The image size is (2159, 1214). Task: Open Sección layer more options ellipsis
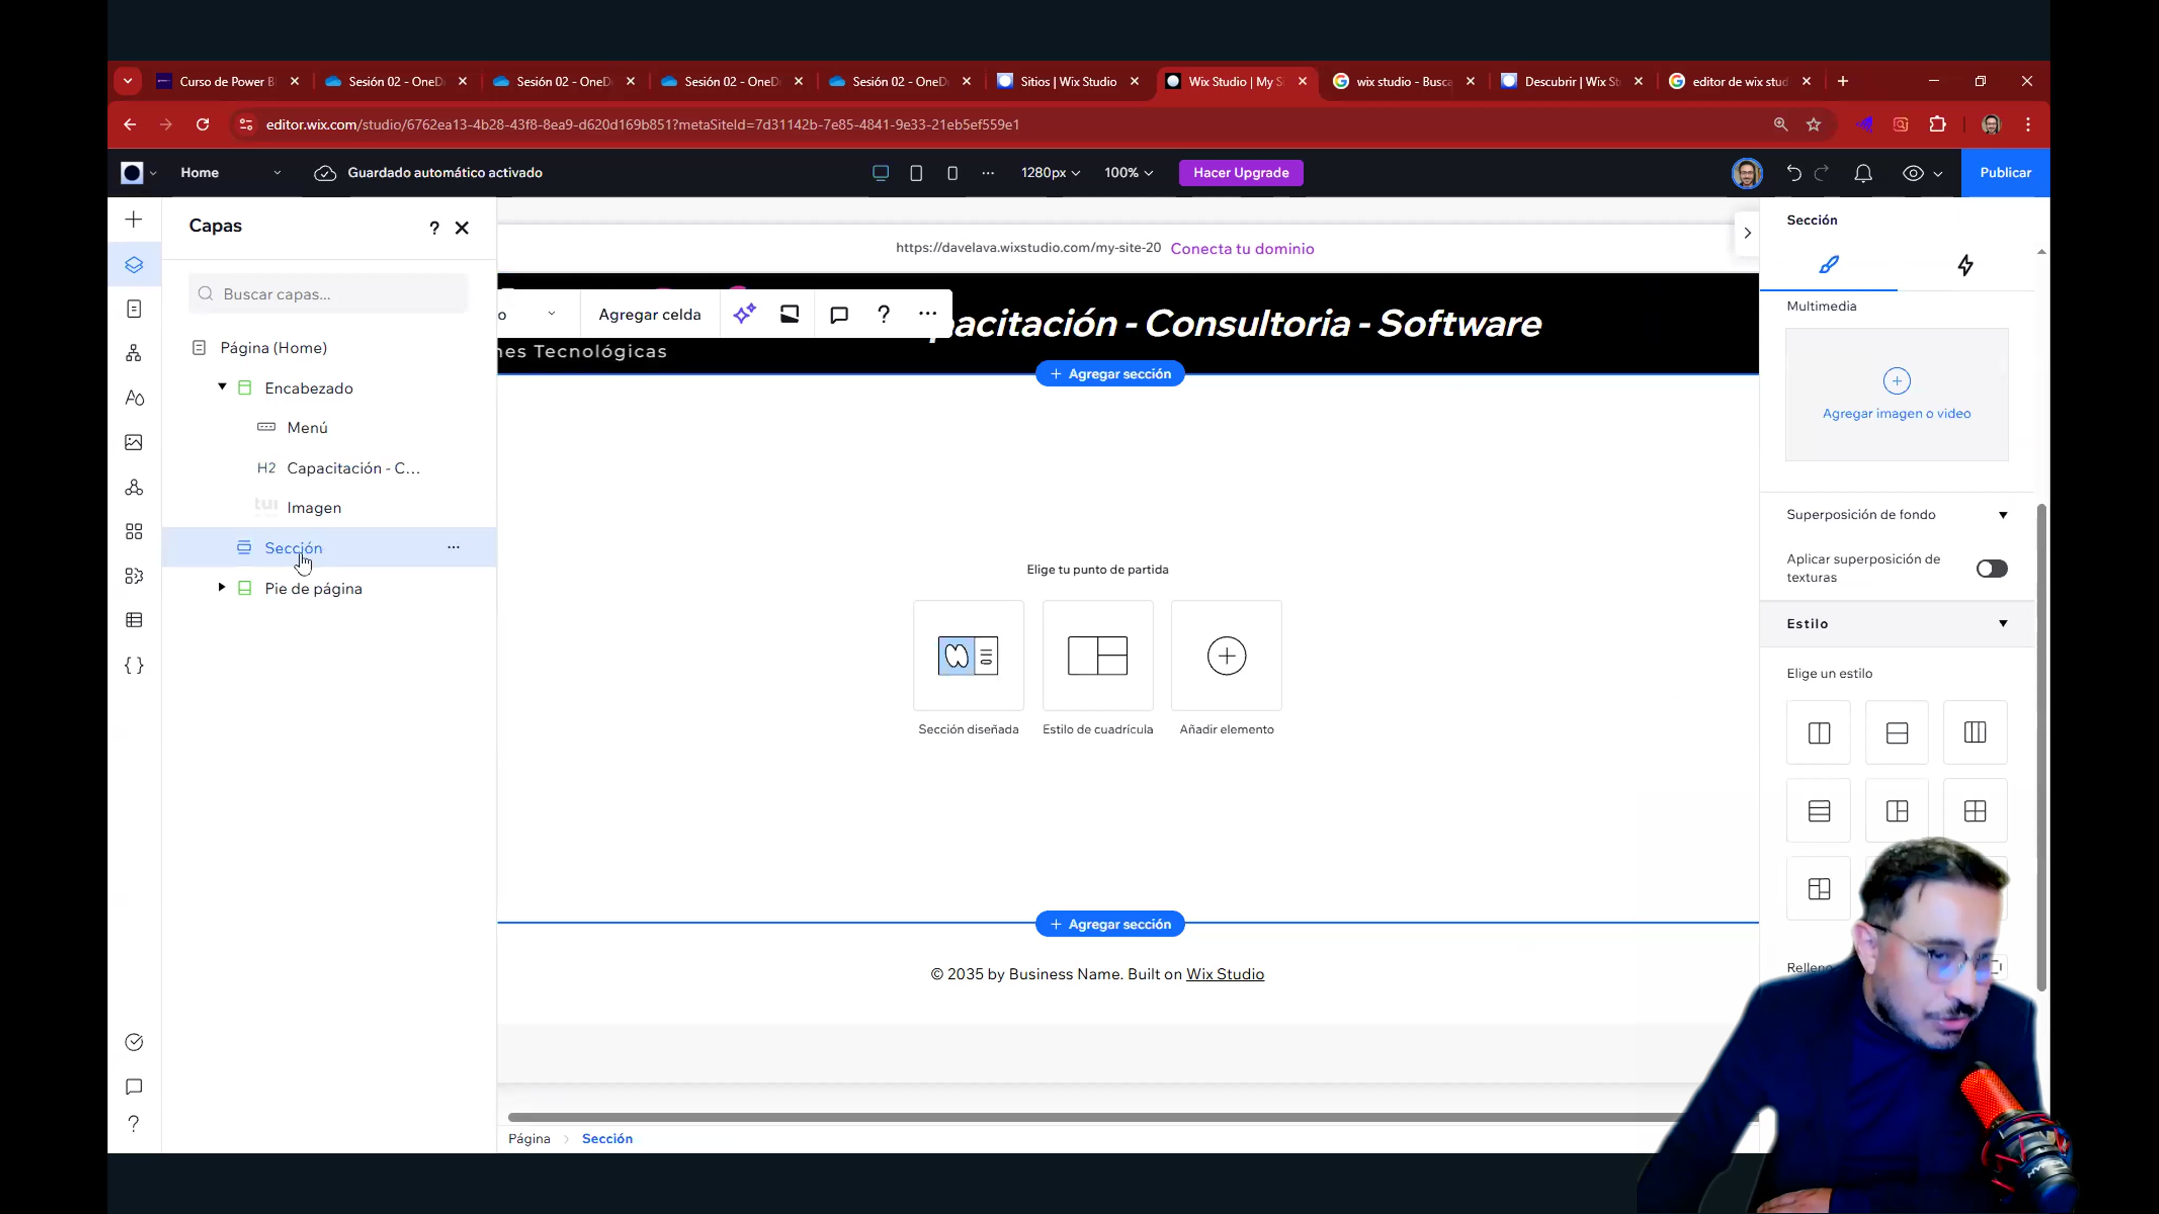click(x=453, y=547)
